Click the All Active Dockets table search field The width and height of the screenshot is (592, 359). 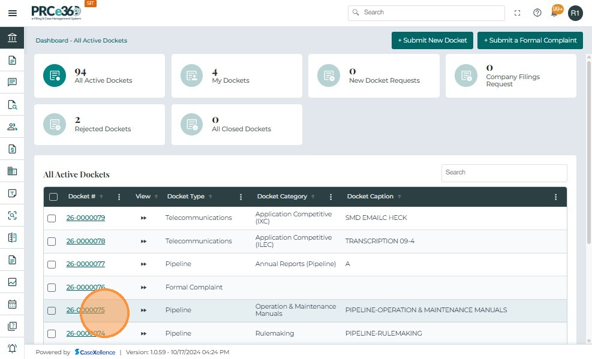504,173
